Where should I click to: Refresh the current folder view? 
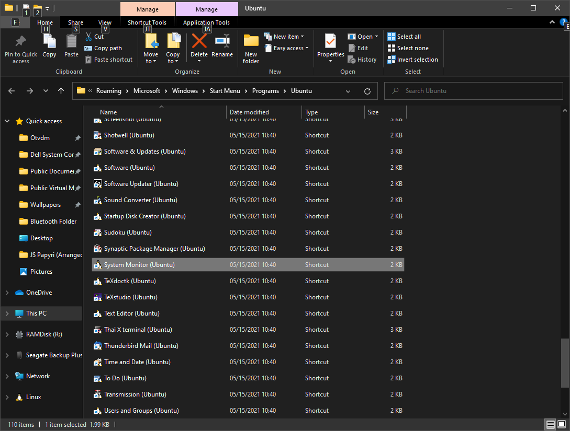[367, 90]
